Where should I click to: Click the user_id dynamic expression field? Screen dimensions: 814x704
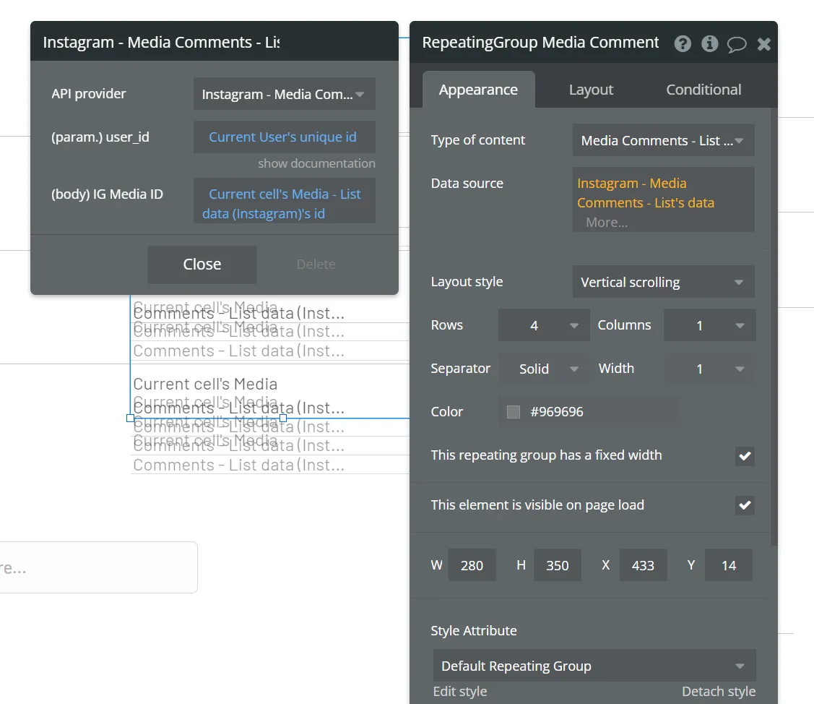pos(284,137)
